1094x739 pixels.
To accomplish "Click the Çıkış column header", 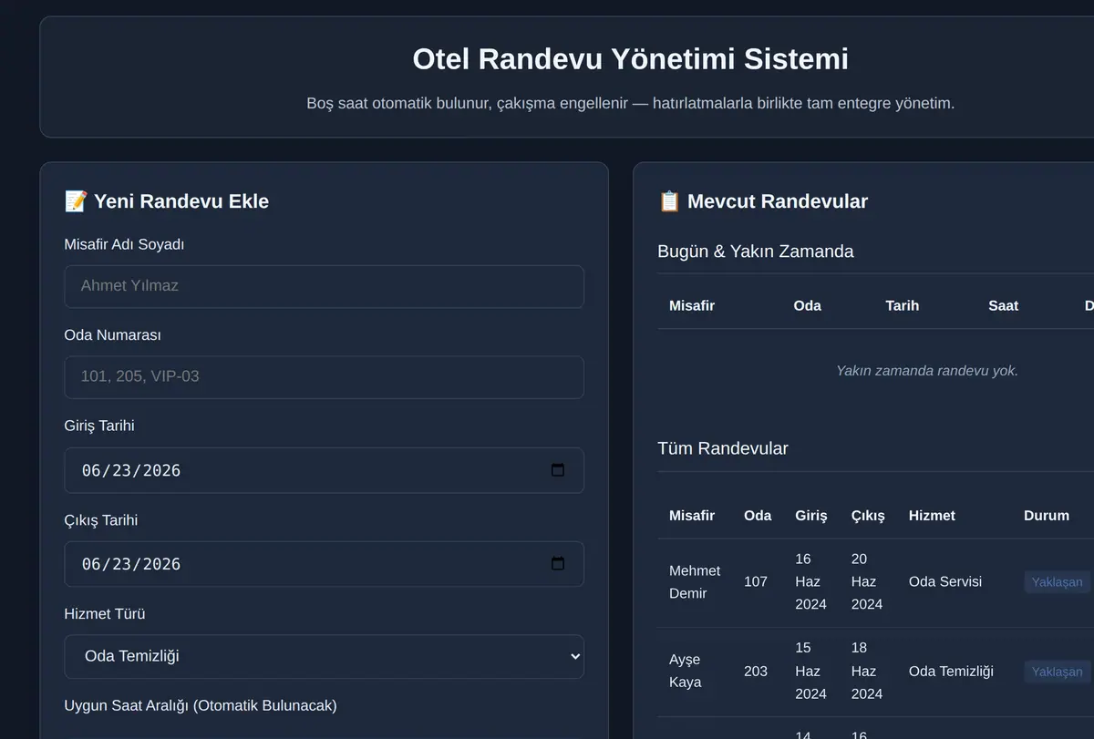I will [868, 516].
